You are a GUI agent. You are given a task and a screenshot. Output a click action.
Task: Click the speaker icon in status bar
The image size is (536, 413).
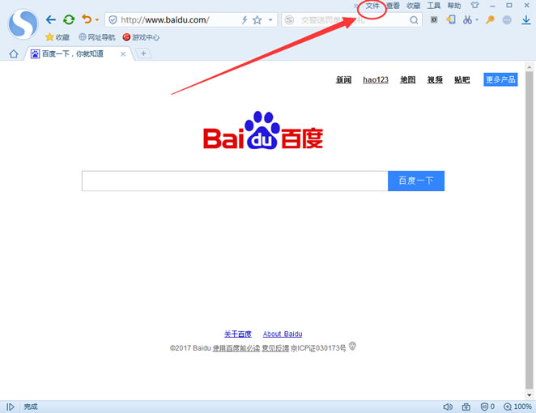tap(448, 407)
